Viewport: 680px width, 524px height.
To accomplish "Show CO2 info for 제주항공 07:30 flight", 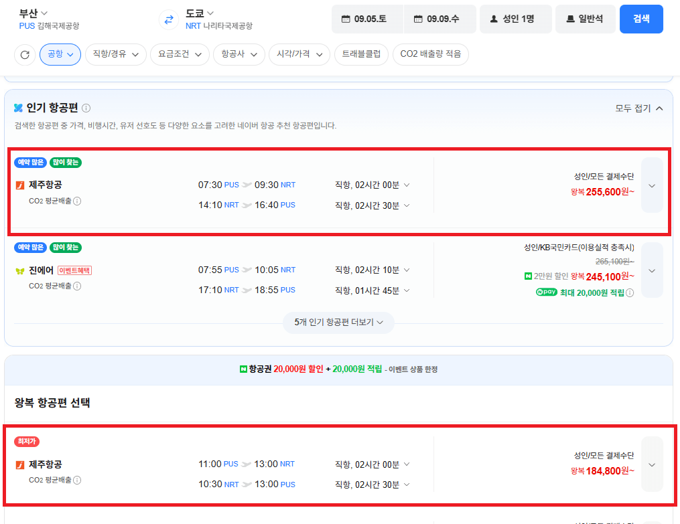I will (x=77, y=201).
